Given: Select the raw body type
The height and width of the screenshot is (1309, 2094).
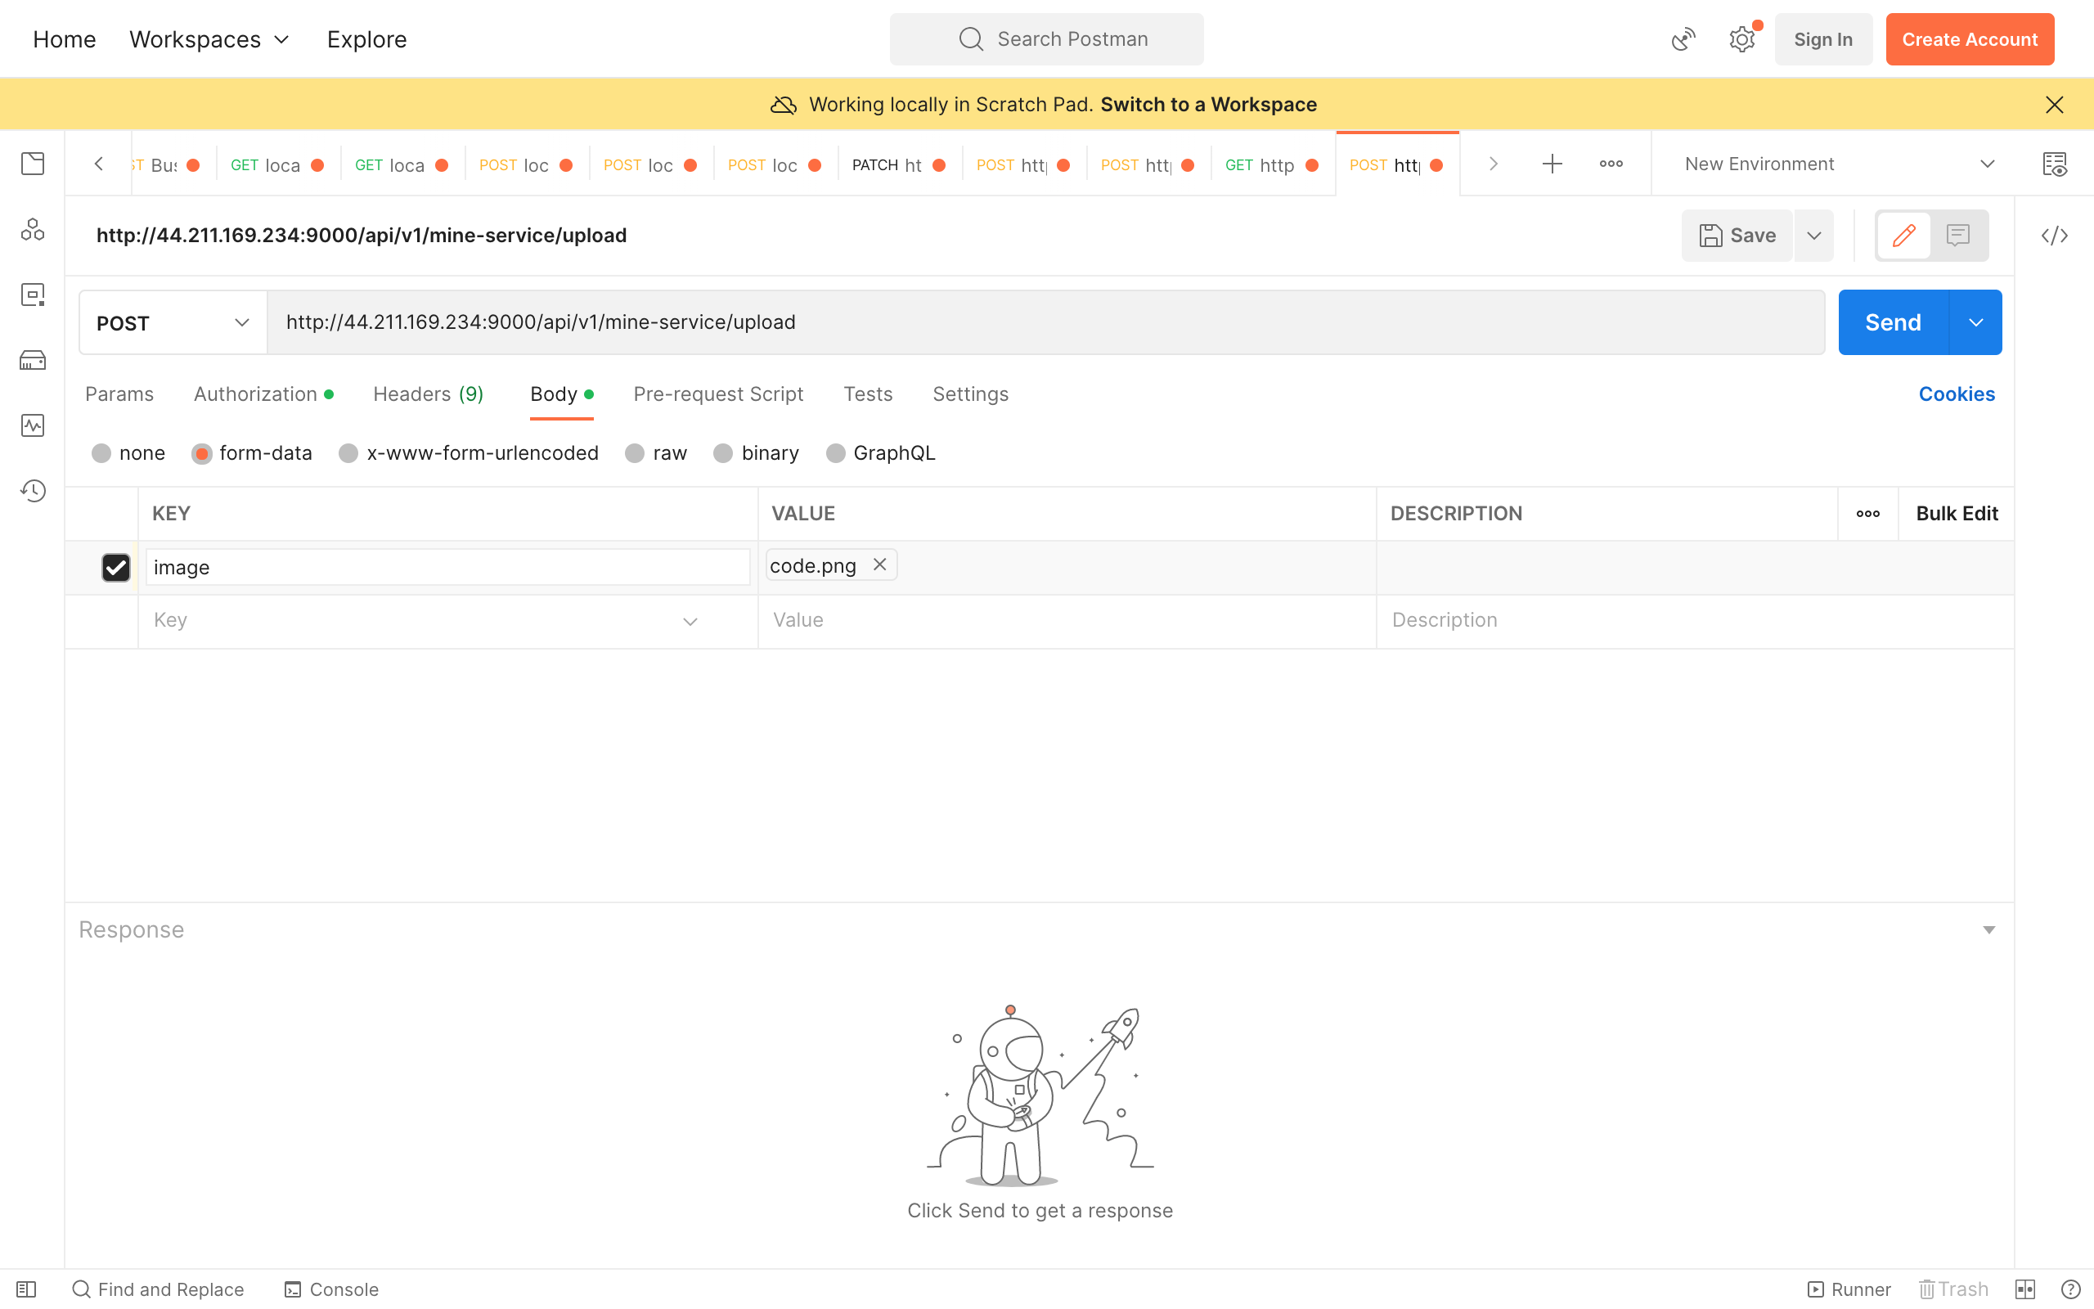Looking at the screenshot, I should click(x=635, y=453).
